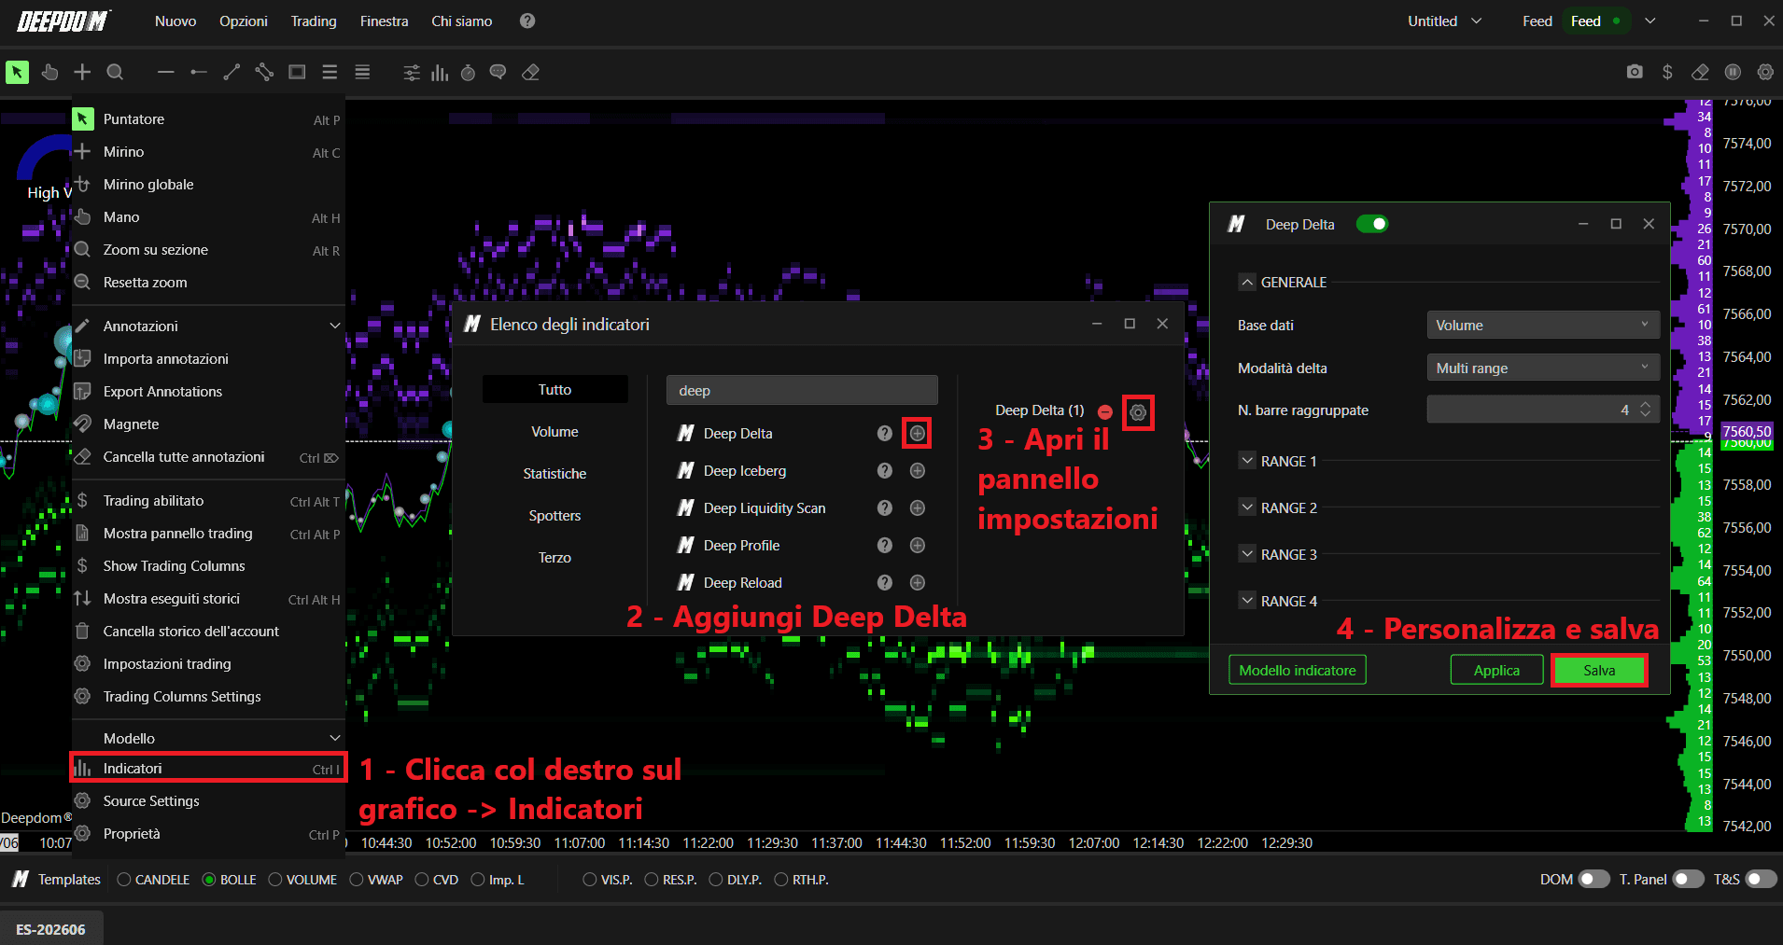Click the indicators bar-chart toolbar icon
Screen dimensions: 1783x945
point(440,72)
